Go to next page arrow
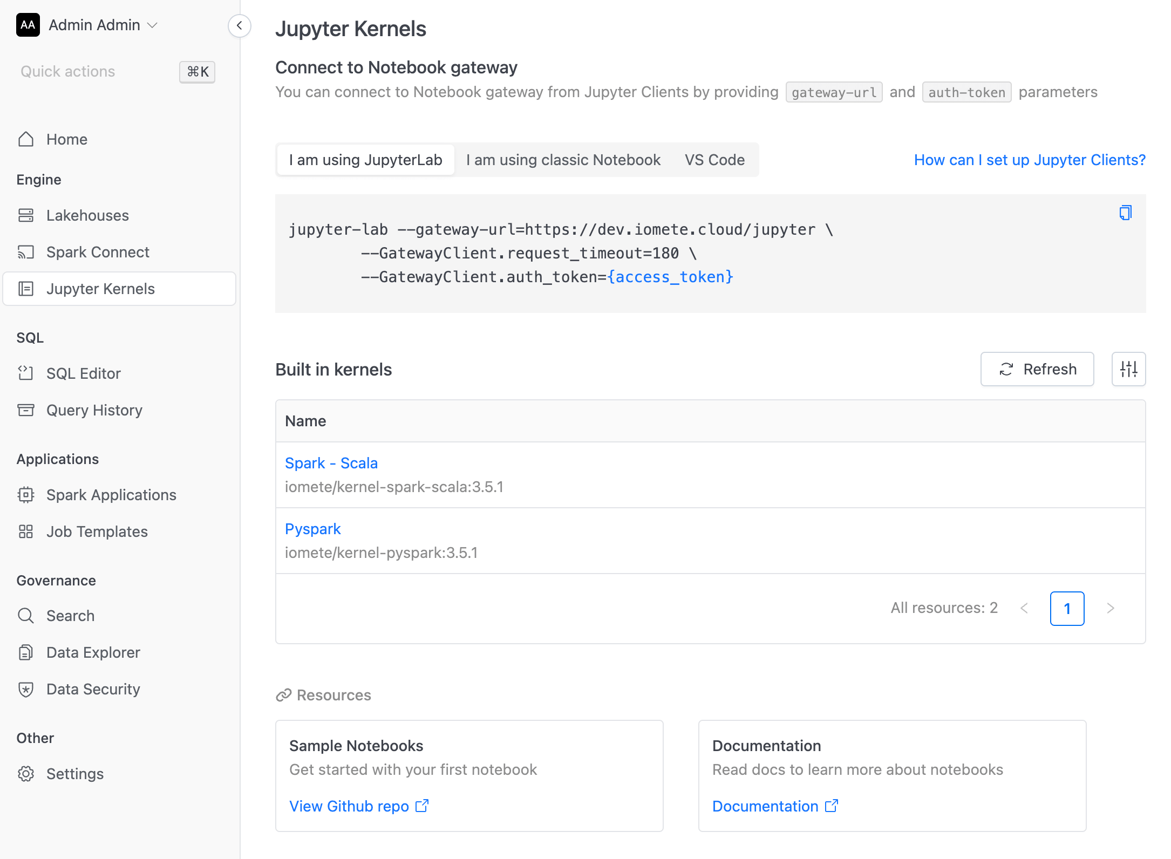The image size is (1171, 859). [x=1111, y=608]
